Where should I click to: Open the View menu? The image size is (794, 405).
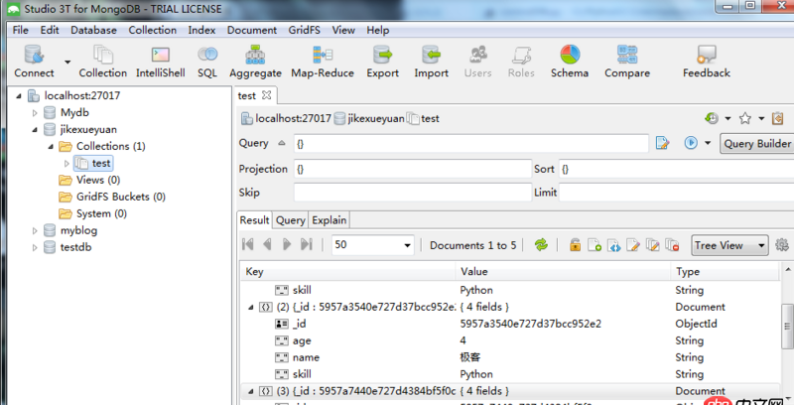(343, 30)
